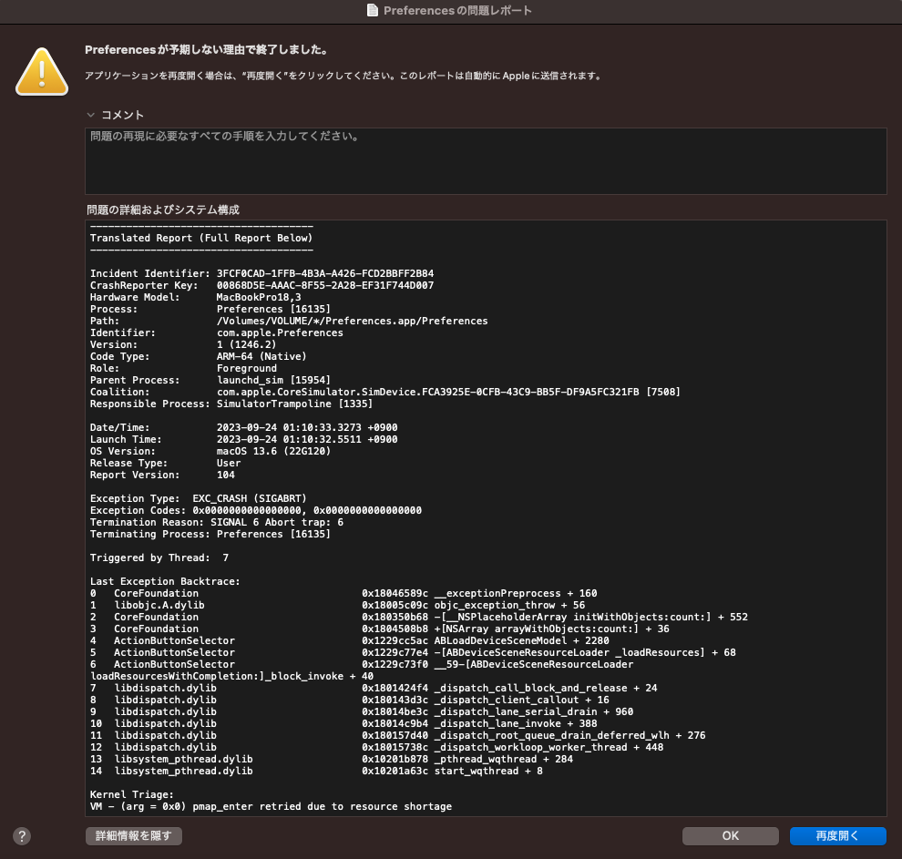The width and height of the screenshot is (902, 859).
Task: Click frame 8 _dispatch_client_callout
Action: (350, 700)
